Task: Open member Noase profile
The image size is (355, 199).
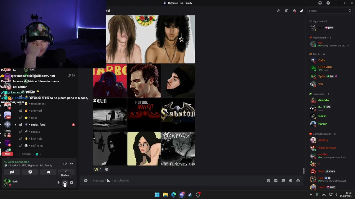Action: pyautogui.click(x=329, y=116)
